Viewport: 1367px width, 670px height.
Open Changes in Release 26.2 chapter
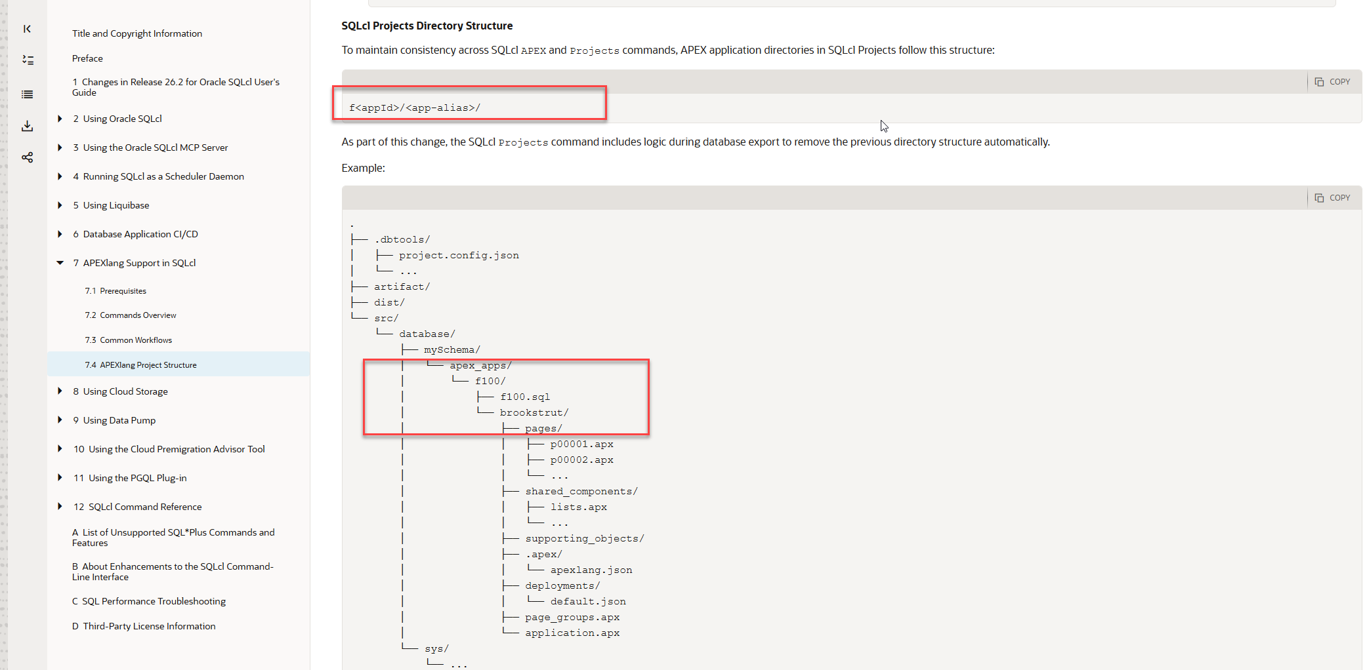click(x=176, y=87)
